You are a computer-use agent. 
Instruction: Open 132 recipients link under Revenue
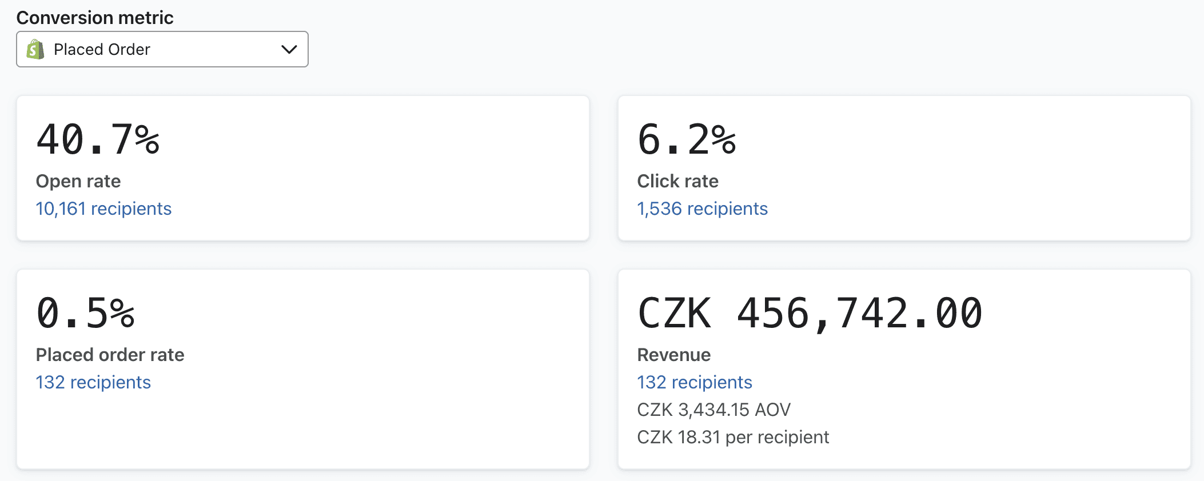coord(695,382)
